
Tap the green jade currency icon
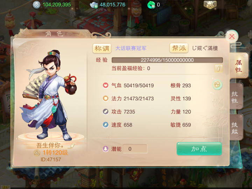pos(151,5)
